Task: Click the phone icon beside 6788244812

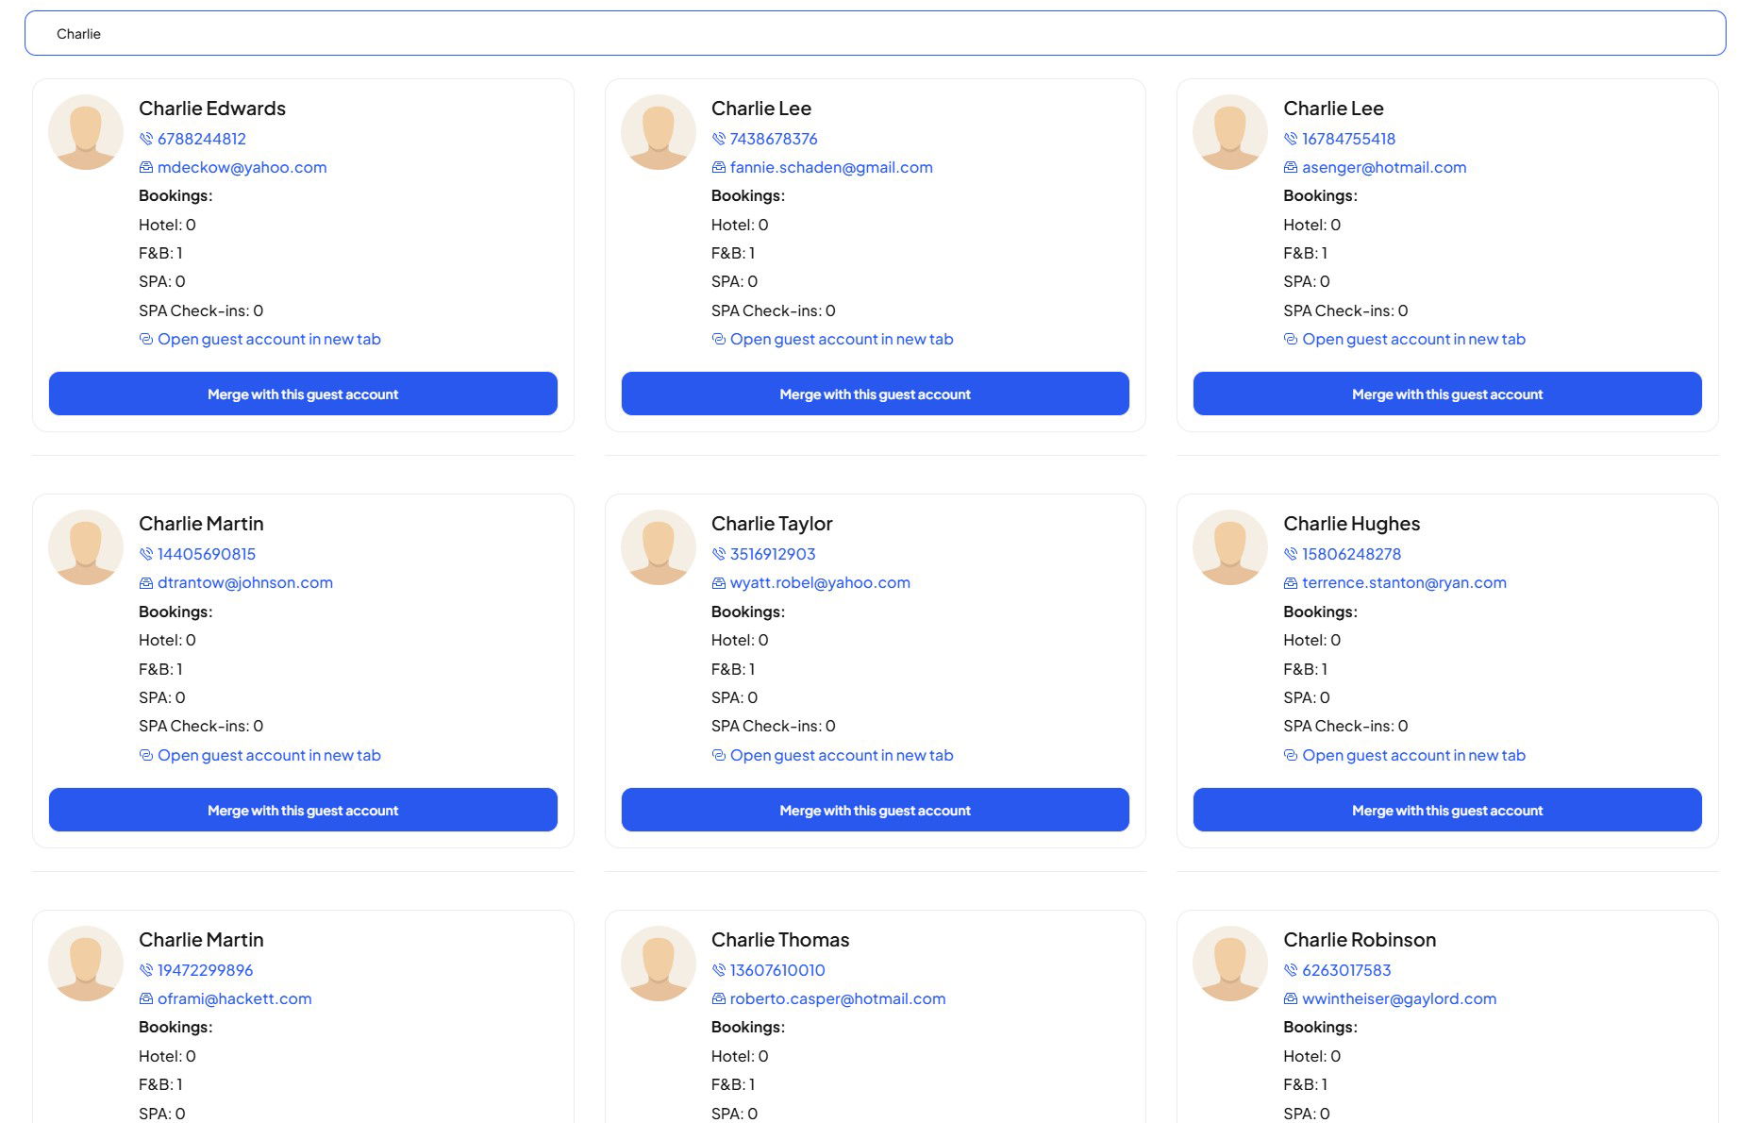Action: [x=146, y=139]
